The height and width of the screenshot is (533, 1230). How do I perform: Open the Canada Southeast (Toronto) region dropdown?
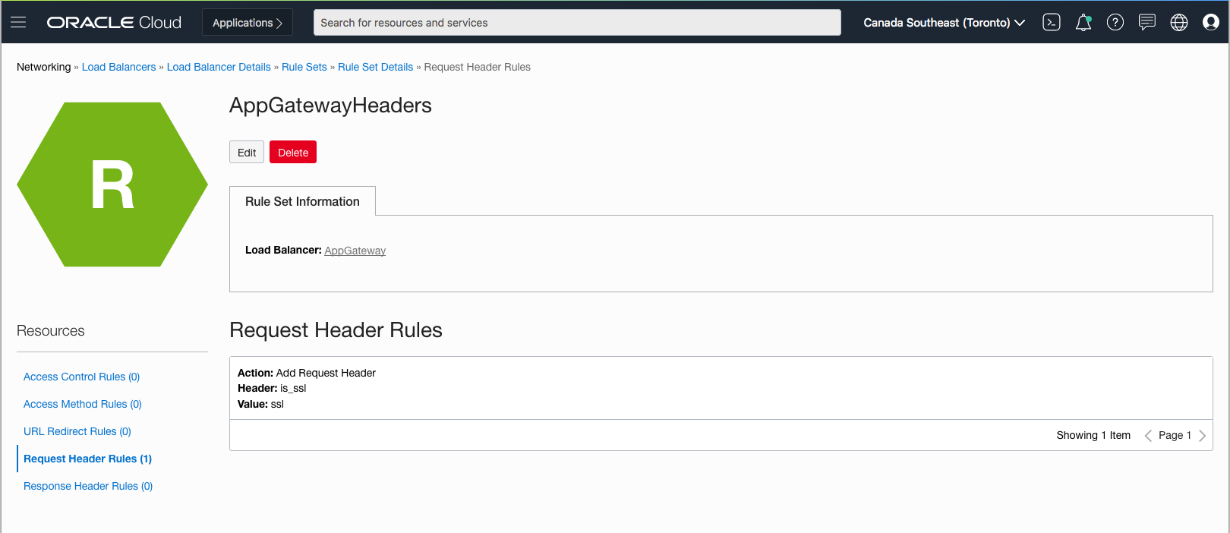click(944, 23)
